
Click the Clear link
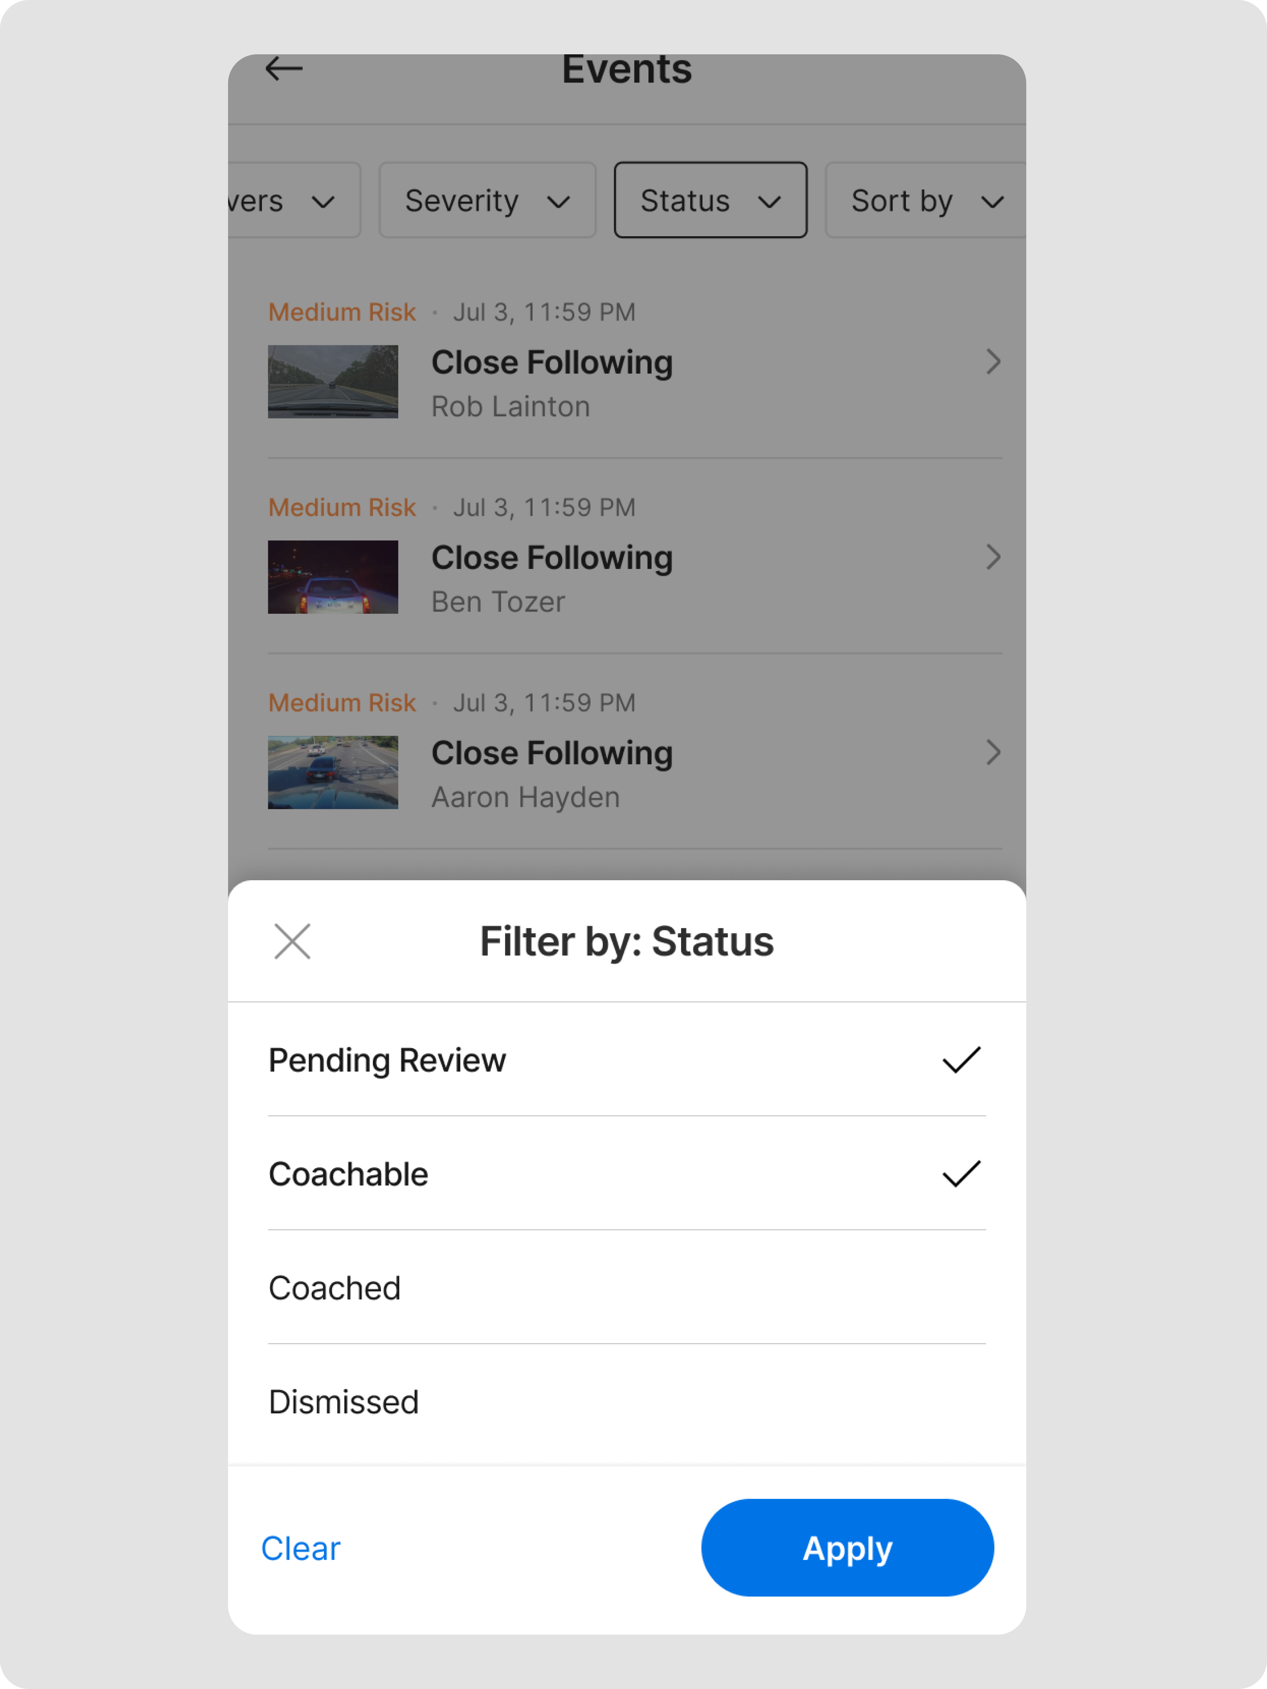pyautogui.click(x=301, y=1549)
